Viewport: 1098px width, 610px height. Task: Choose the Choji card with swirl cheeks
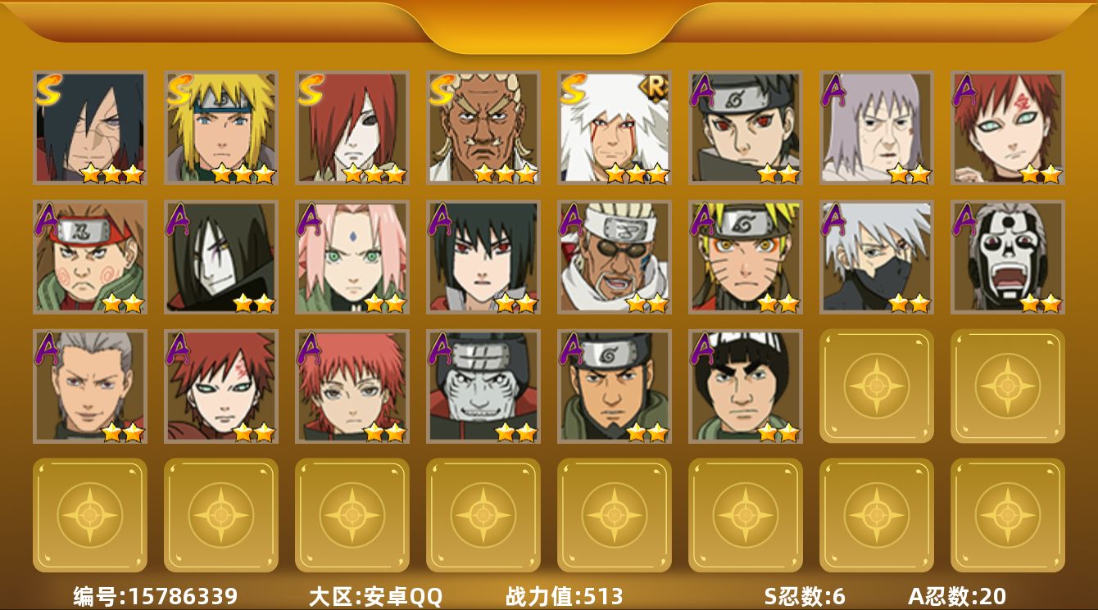pyautogui.click(x=90, y=257)
